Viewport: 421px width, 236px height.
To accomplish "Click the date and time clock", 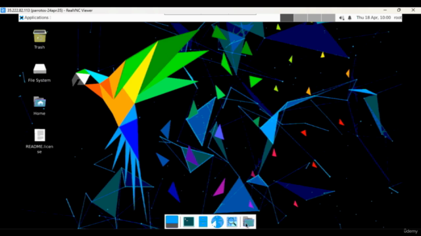I will [x=374, y=18].
